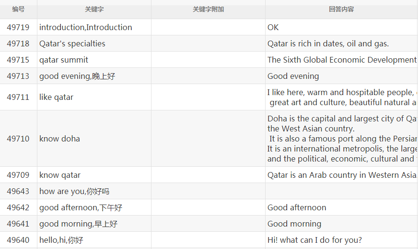This screenshot has width=418, height=249.
Task: Select the "qatar summit" keyword cell
Action: pos(64,60)
